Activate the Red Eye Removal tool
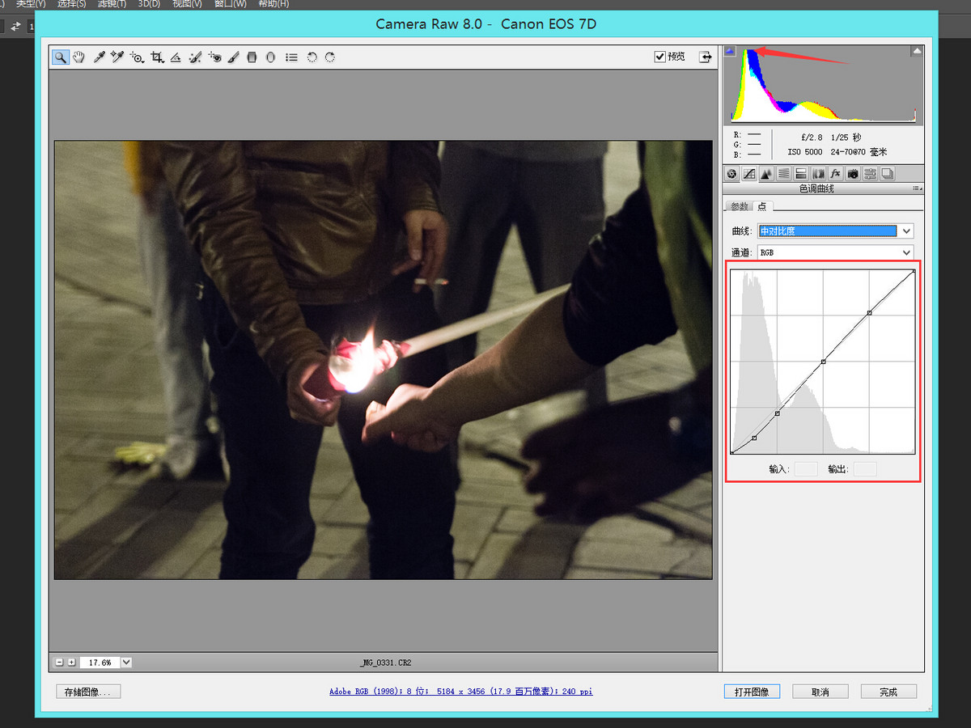The width and height of the screenshot is (971, 728). pyautogui.click(x=214, y=57)
